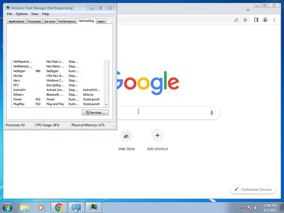Bookmark this tab with star icon
The image size is (284, 213).
245,20
